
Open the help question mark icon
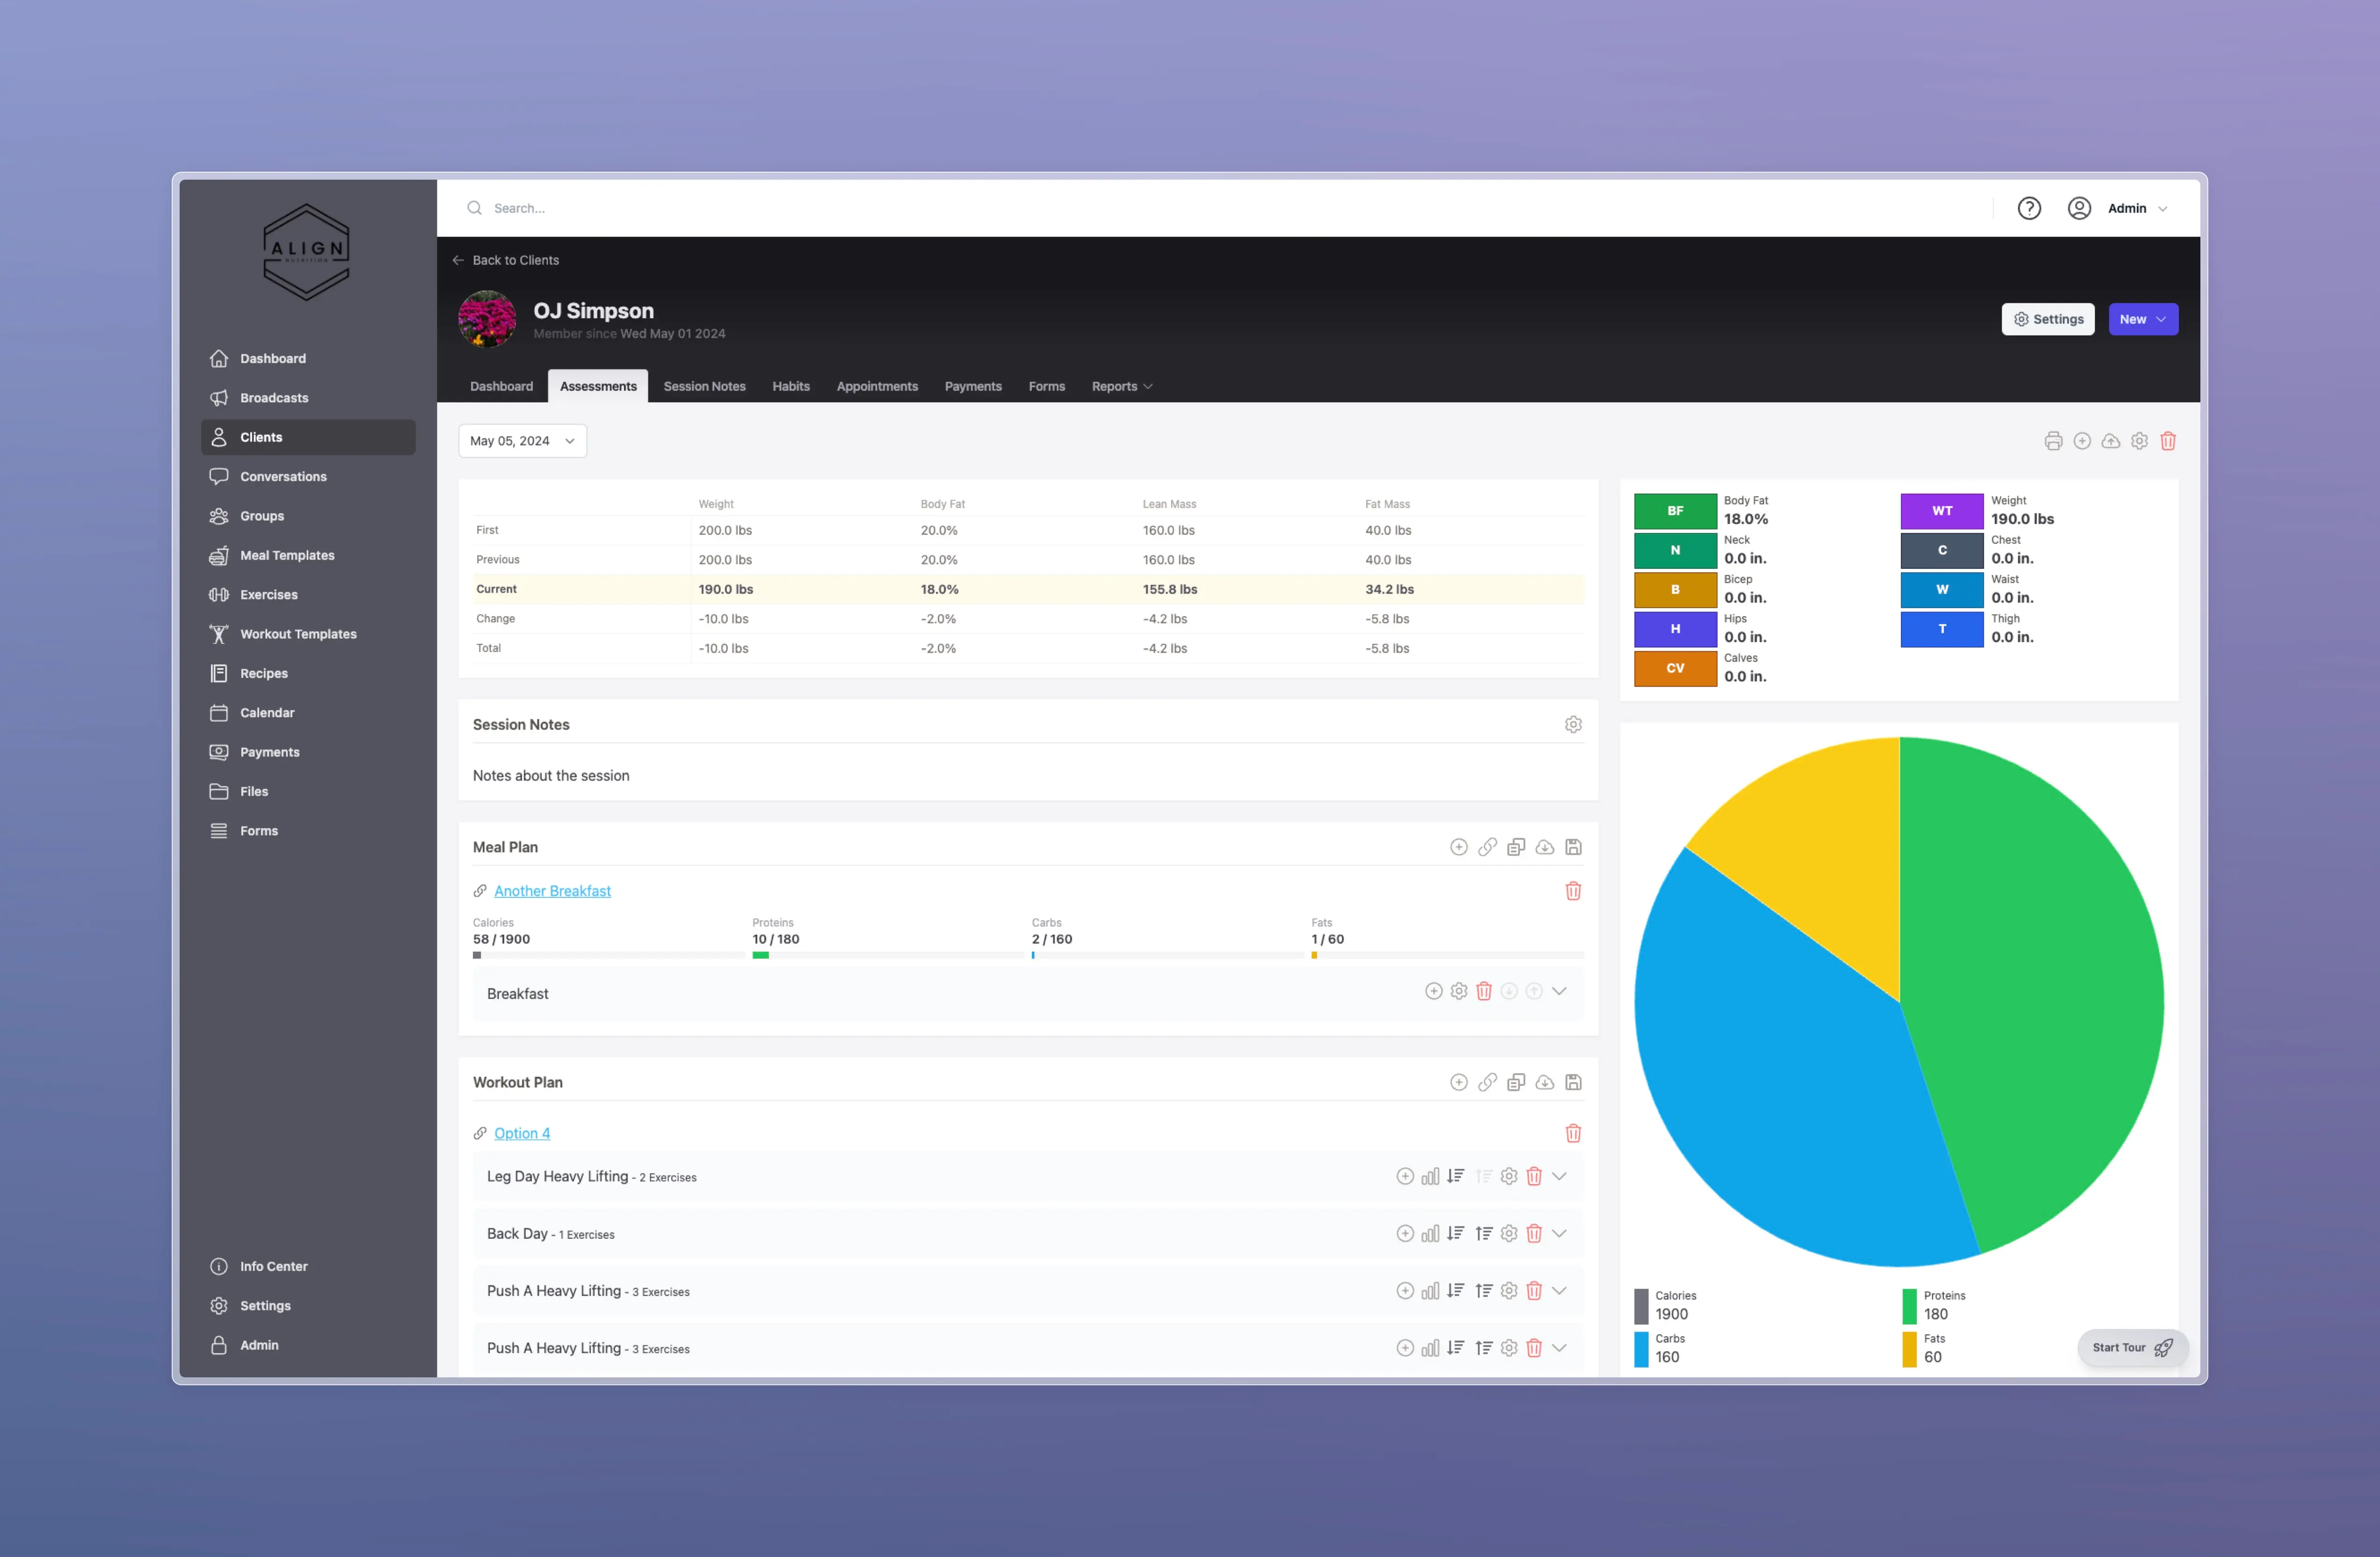coord(2029,208)
